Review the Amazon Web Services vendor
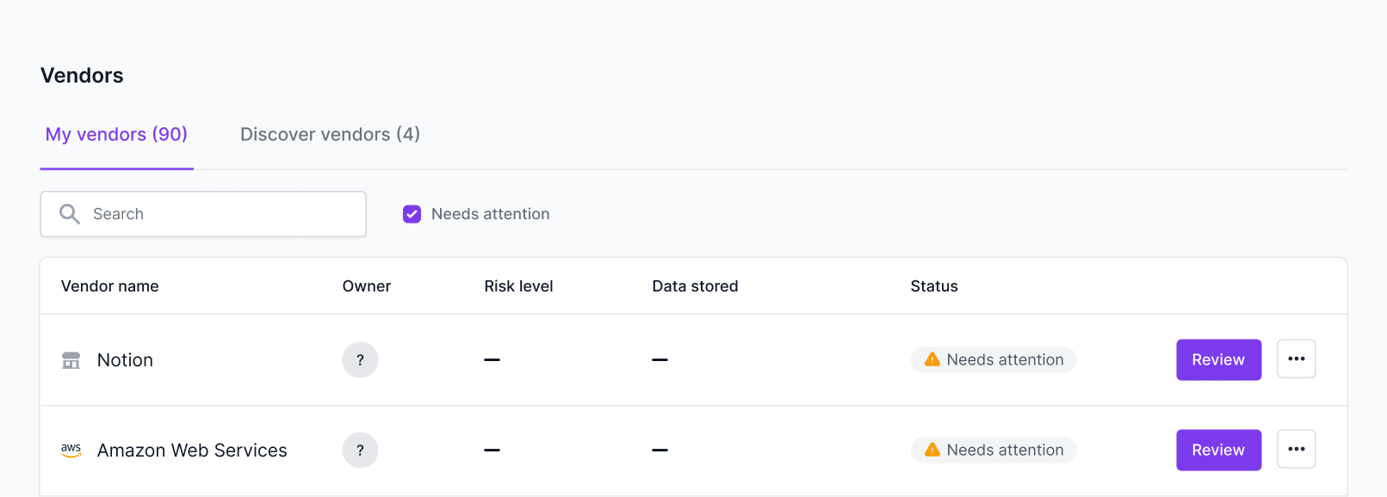This screenshot has width=1387, height=497. pos(1219,450)
